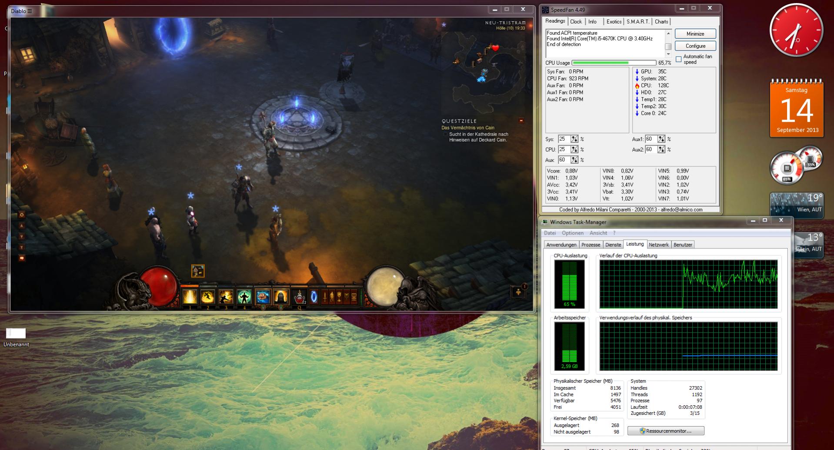834x450 pixels.
Task: Open the character inventory figure button
Action: pyautogui.click(x=332, y=297)
